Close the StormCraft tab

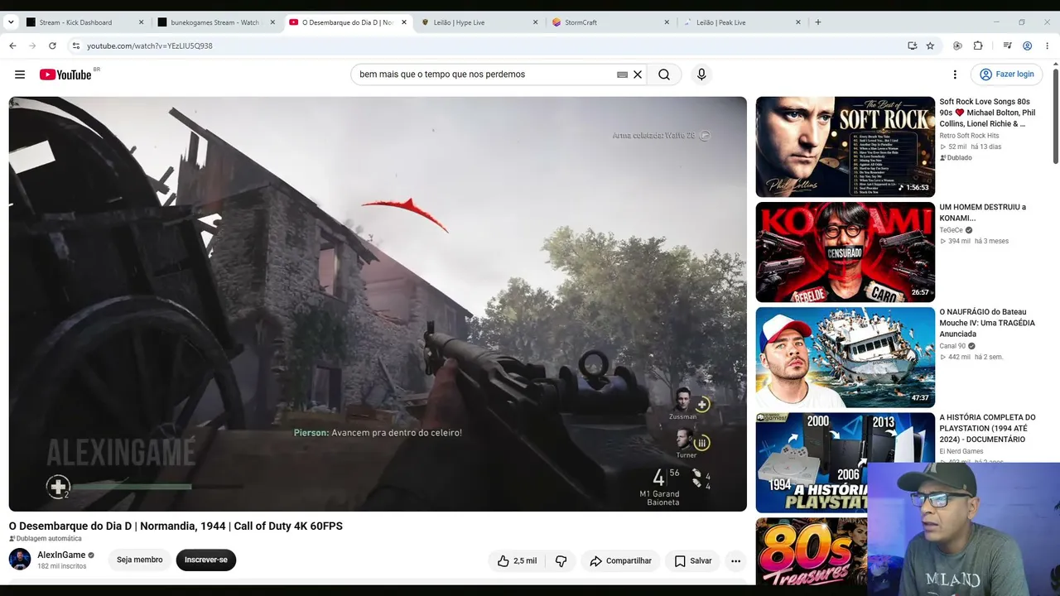(x=667, y=22)
